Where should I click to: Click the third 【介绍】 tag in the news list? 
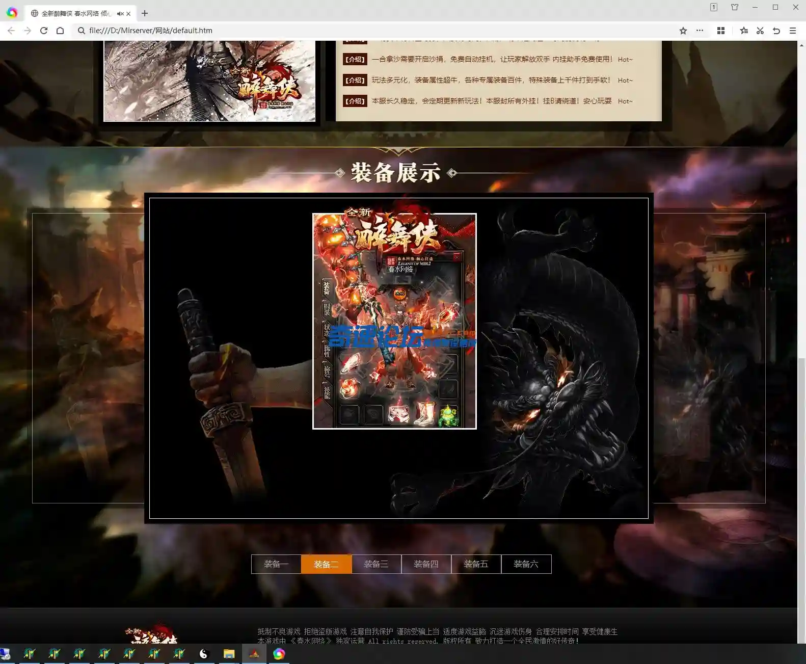pos(355,101)
